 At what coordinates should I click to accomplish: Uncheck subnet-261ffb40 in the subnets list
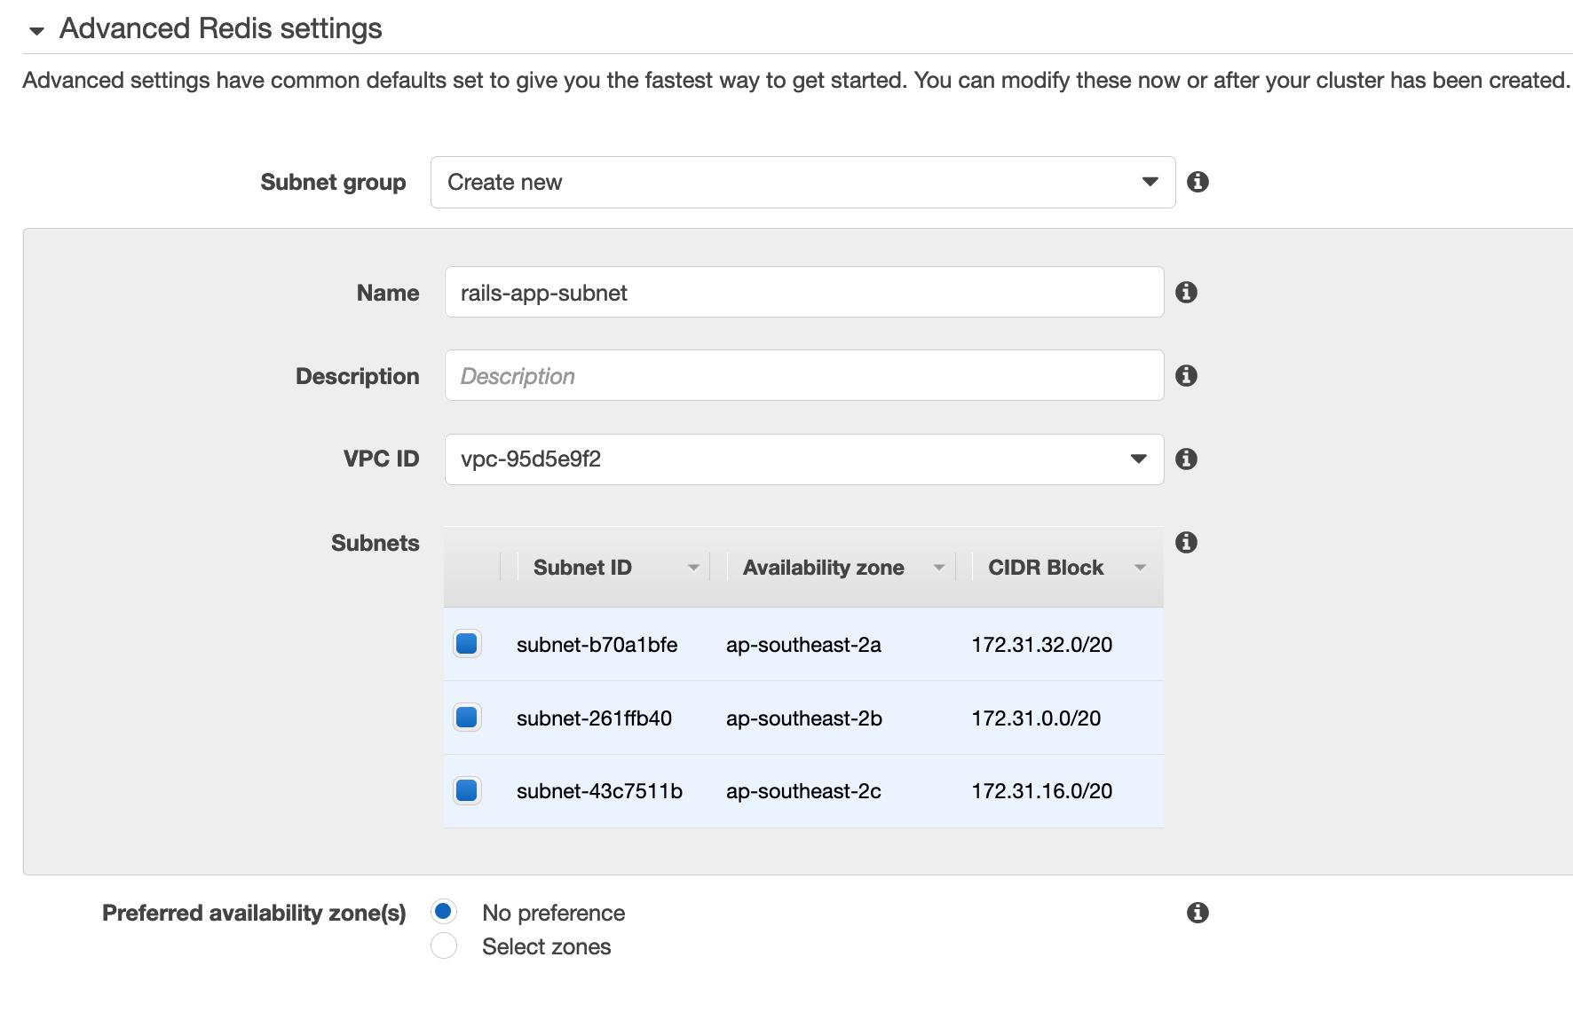[x=466, y=718]
